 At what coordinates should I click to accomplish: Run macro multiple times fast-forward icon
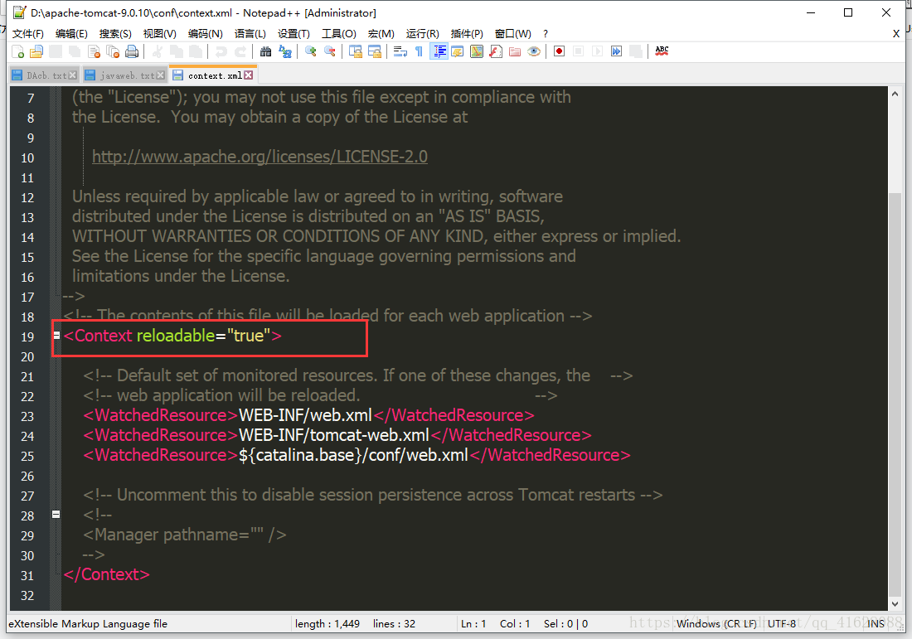[617, 51]
